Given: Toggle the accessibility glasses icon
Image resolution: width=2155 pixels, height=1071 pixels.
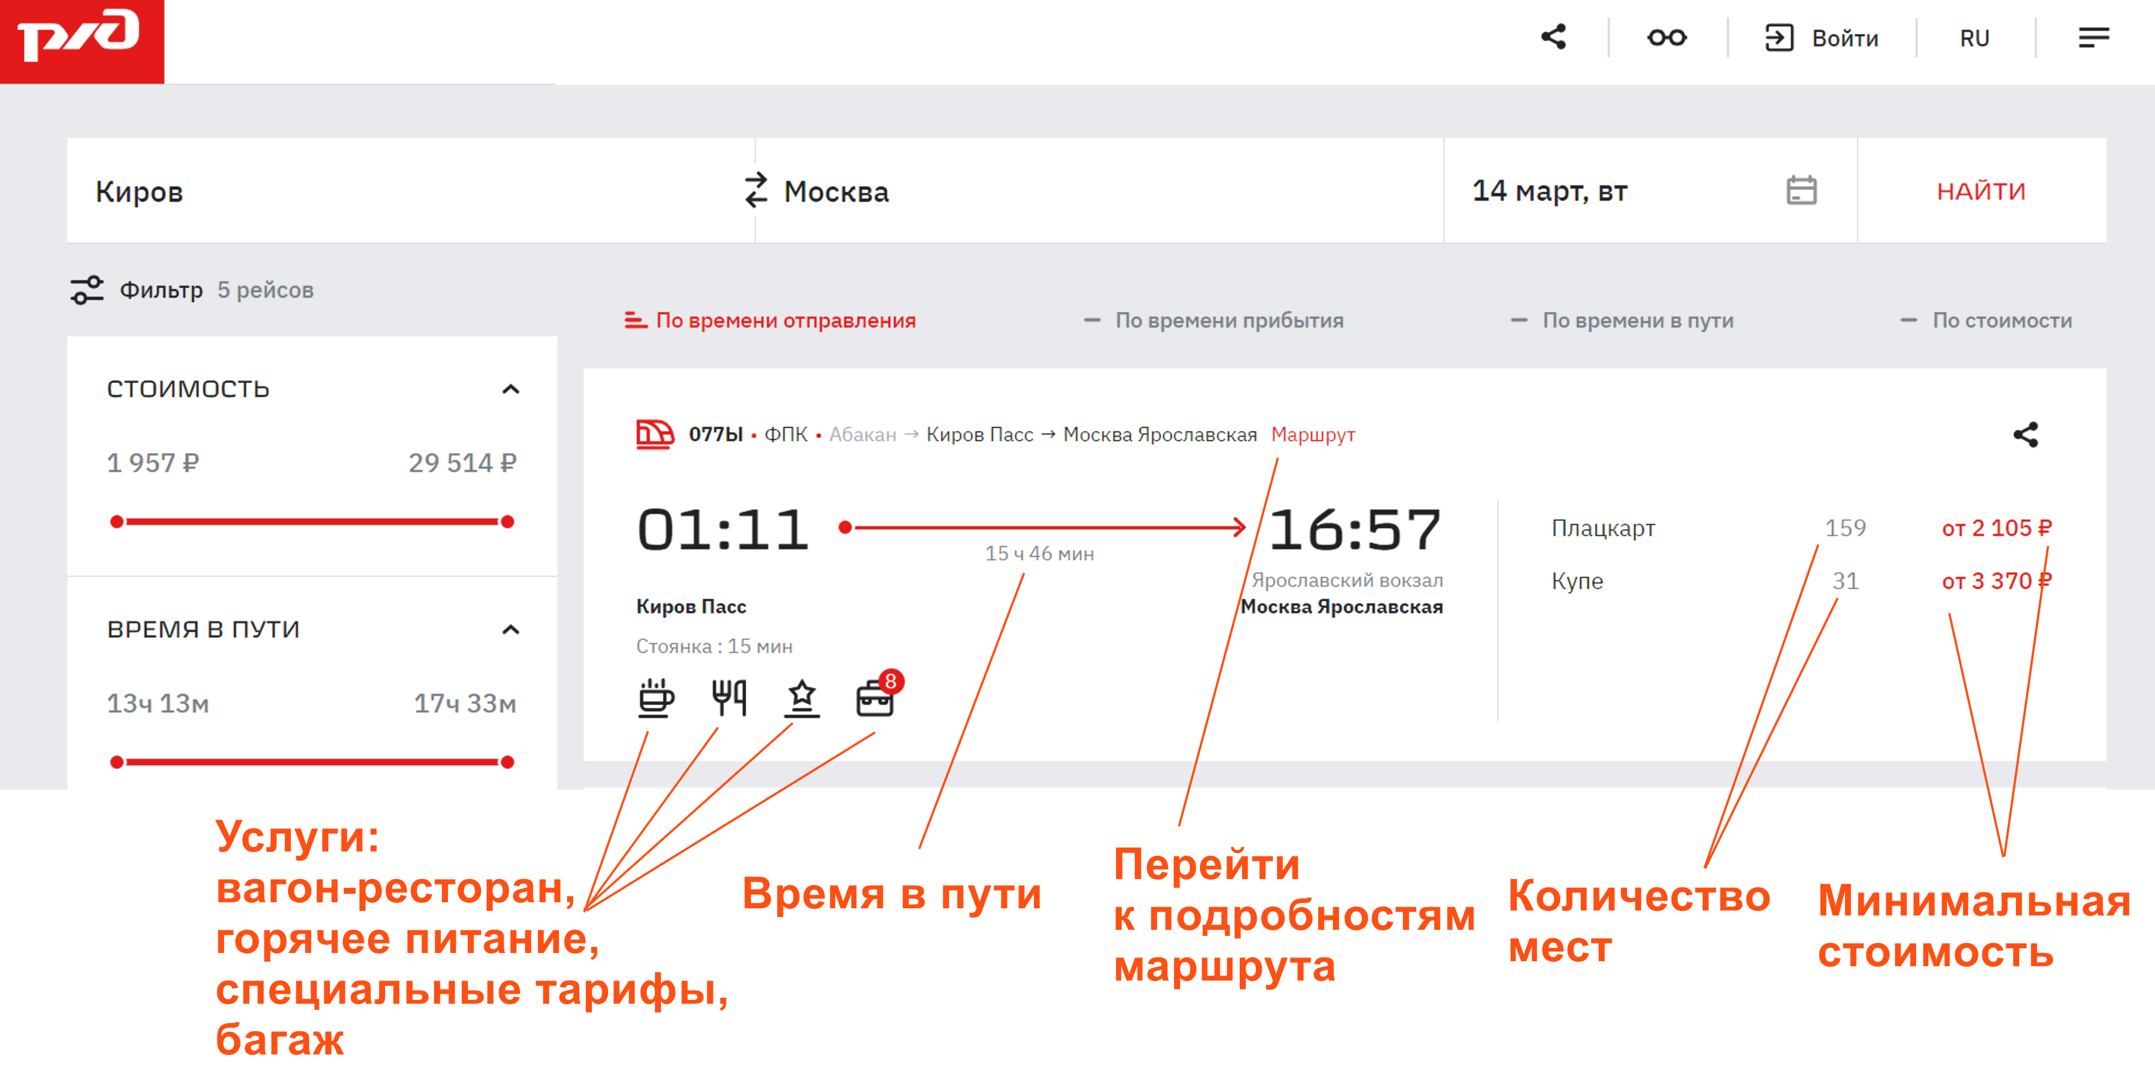Looking at the screenshot, I should click(1666, 38).
